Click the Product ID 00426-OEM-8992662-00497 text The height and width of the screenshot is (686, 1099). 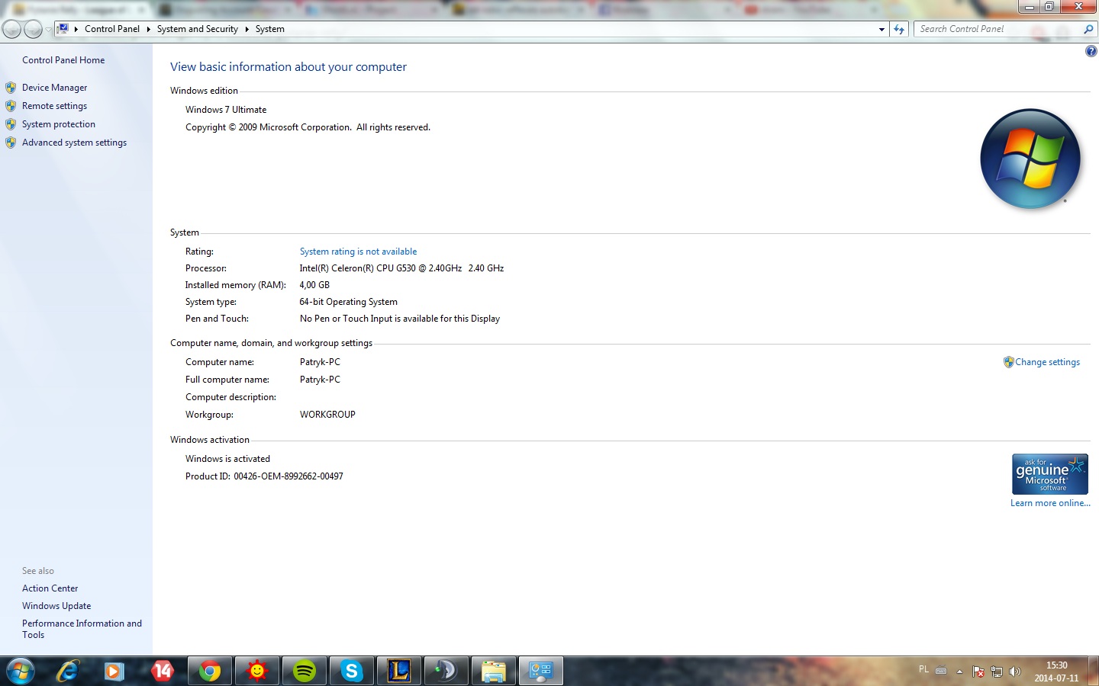pos(264,476)
